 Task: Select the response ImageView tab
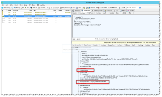111,45
